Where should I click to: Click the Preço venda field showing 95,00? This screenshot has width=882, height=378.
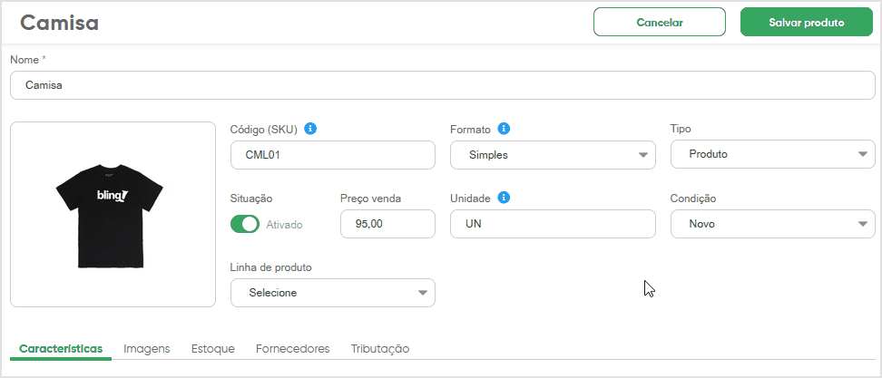click(x=387, y=224)
